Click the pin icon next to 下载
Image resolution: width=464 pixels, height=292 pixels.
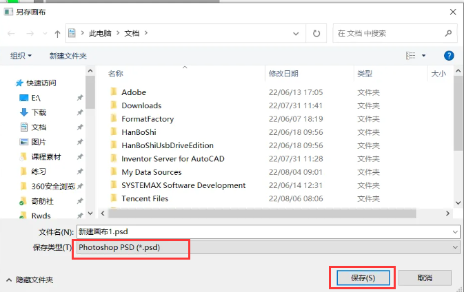[80, 112]
